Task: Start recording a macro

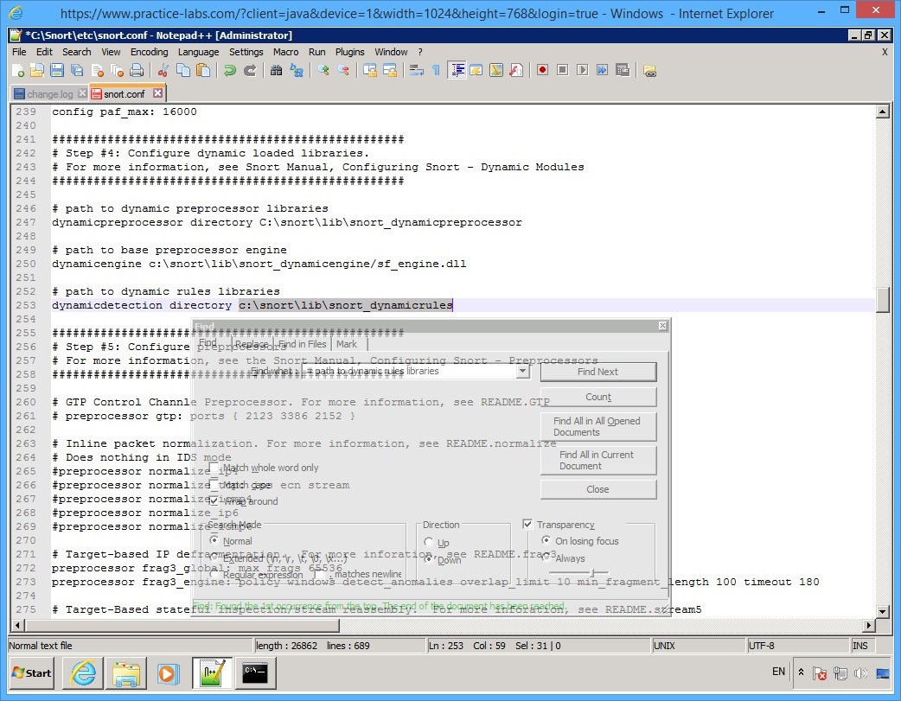Action: 543,70
